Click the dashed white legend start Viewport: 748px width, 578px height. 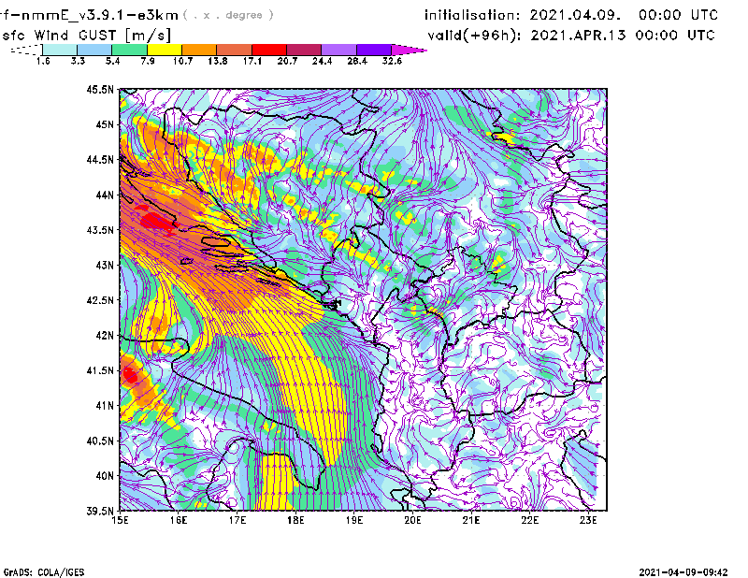[26, 50]
